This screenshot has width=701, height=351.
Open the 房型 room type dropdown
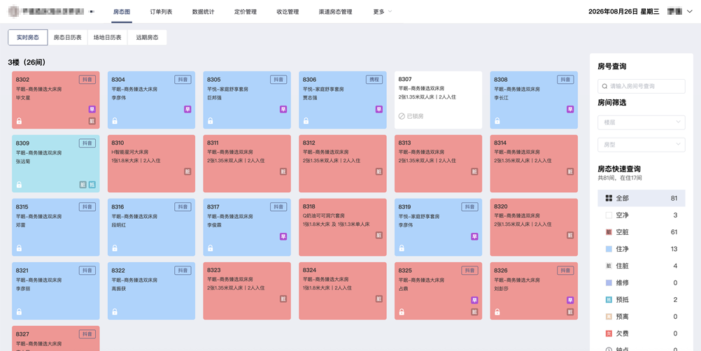click(641, 145)
